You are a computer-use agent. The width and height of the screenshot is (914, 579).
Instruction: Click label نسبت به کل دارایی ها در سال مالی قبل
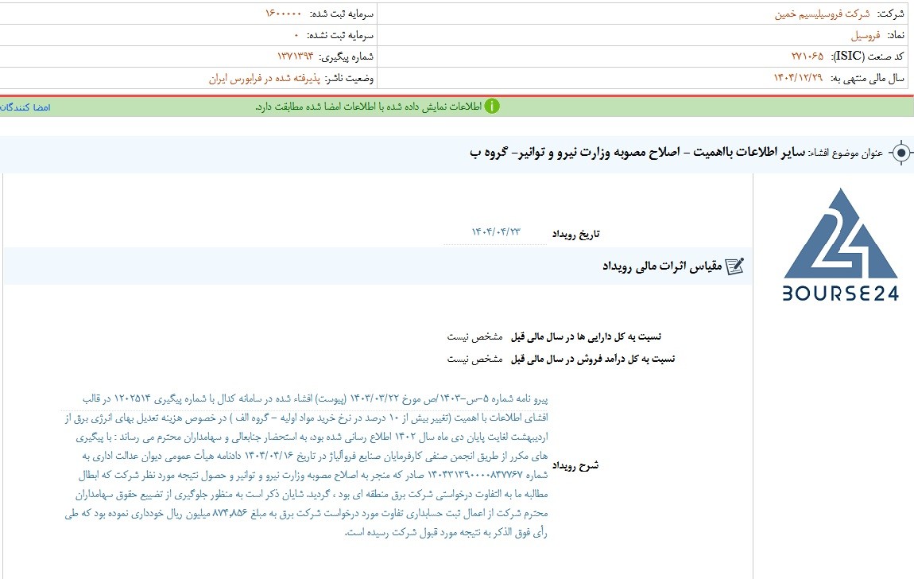[586, 337]
